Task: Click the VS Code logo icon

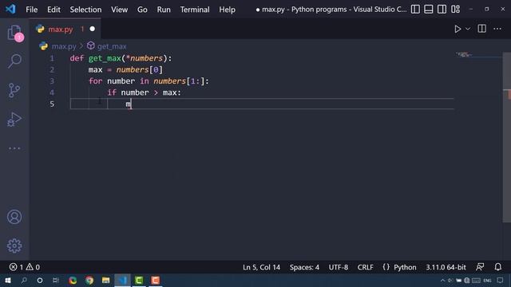Action: click(10, 9)
